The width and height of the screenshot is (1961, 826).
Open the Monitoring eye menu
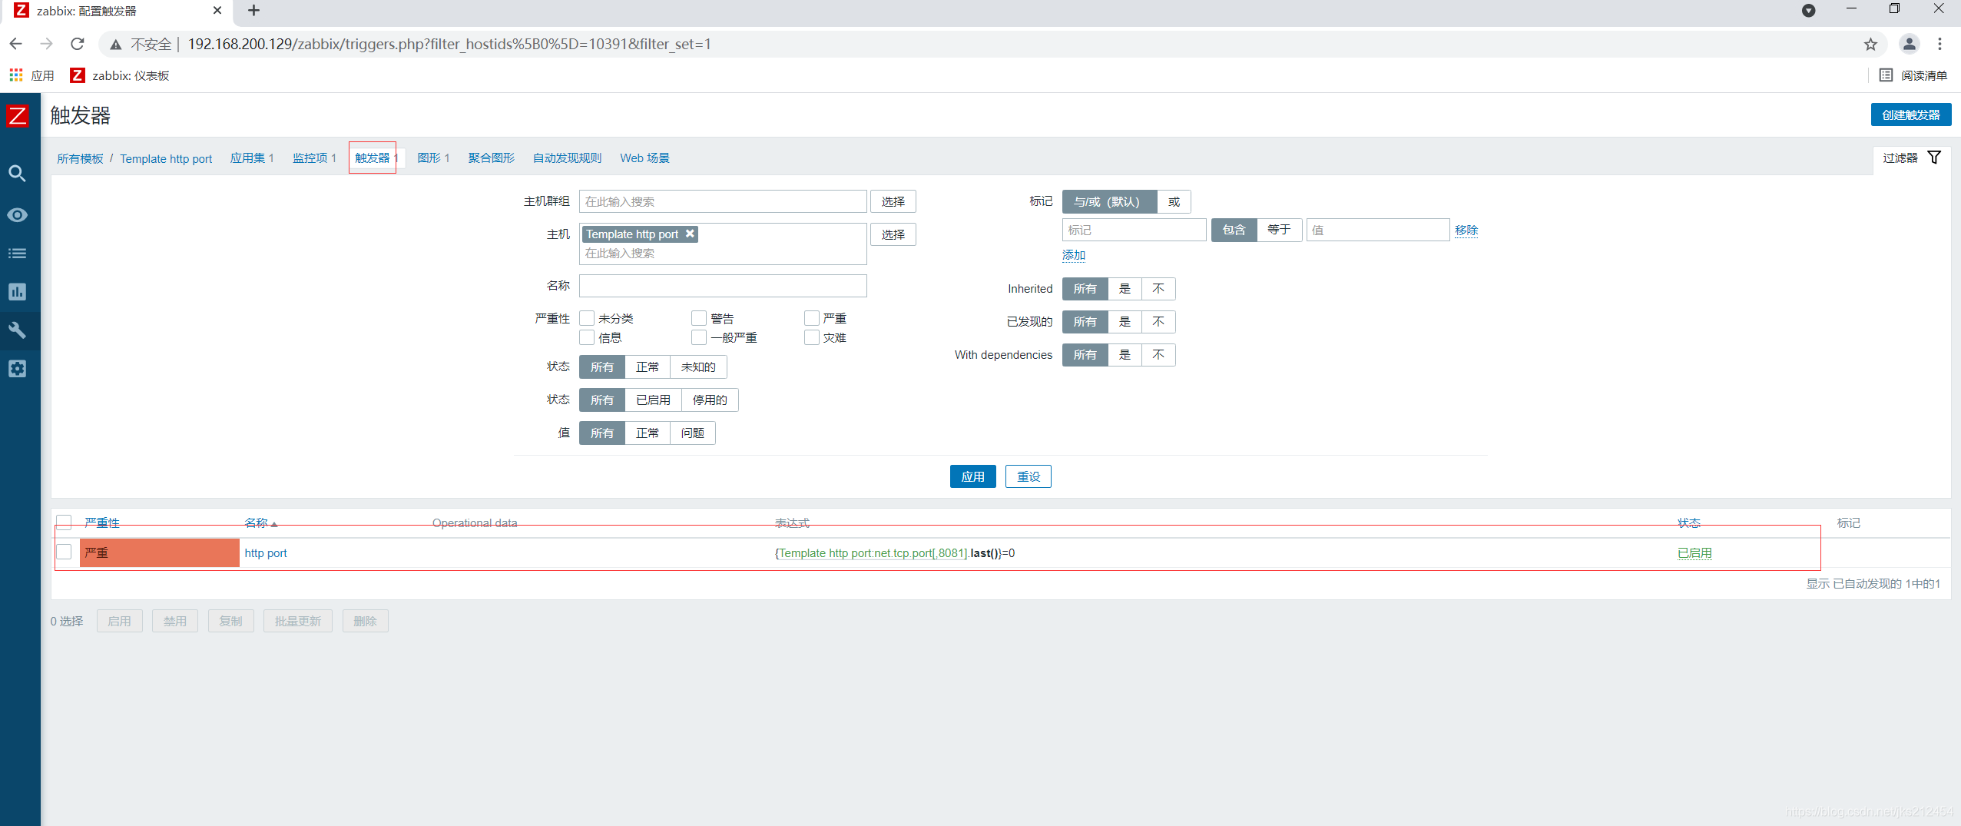tap(17, 215)
